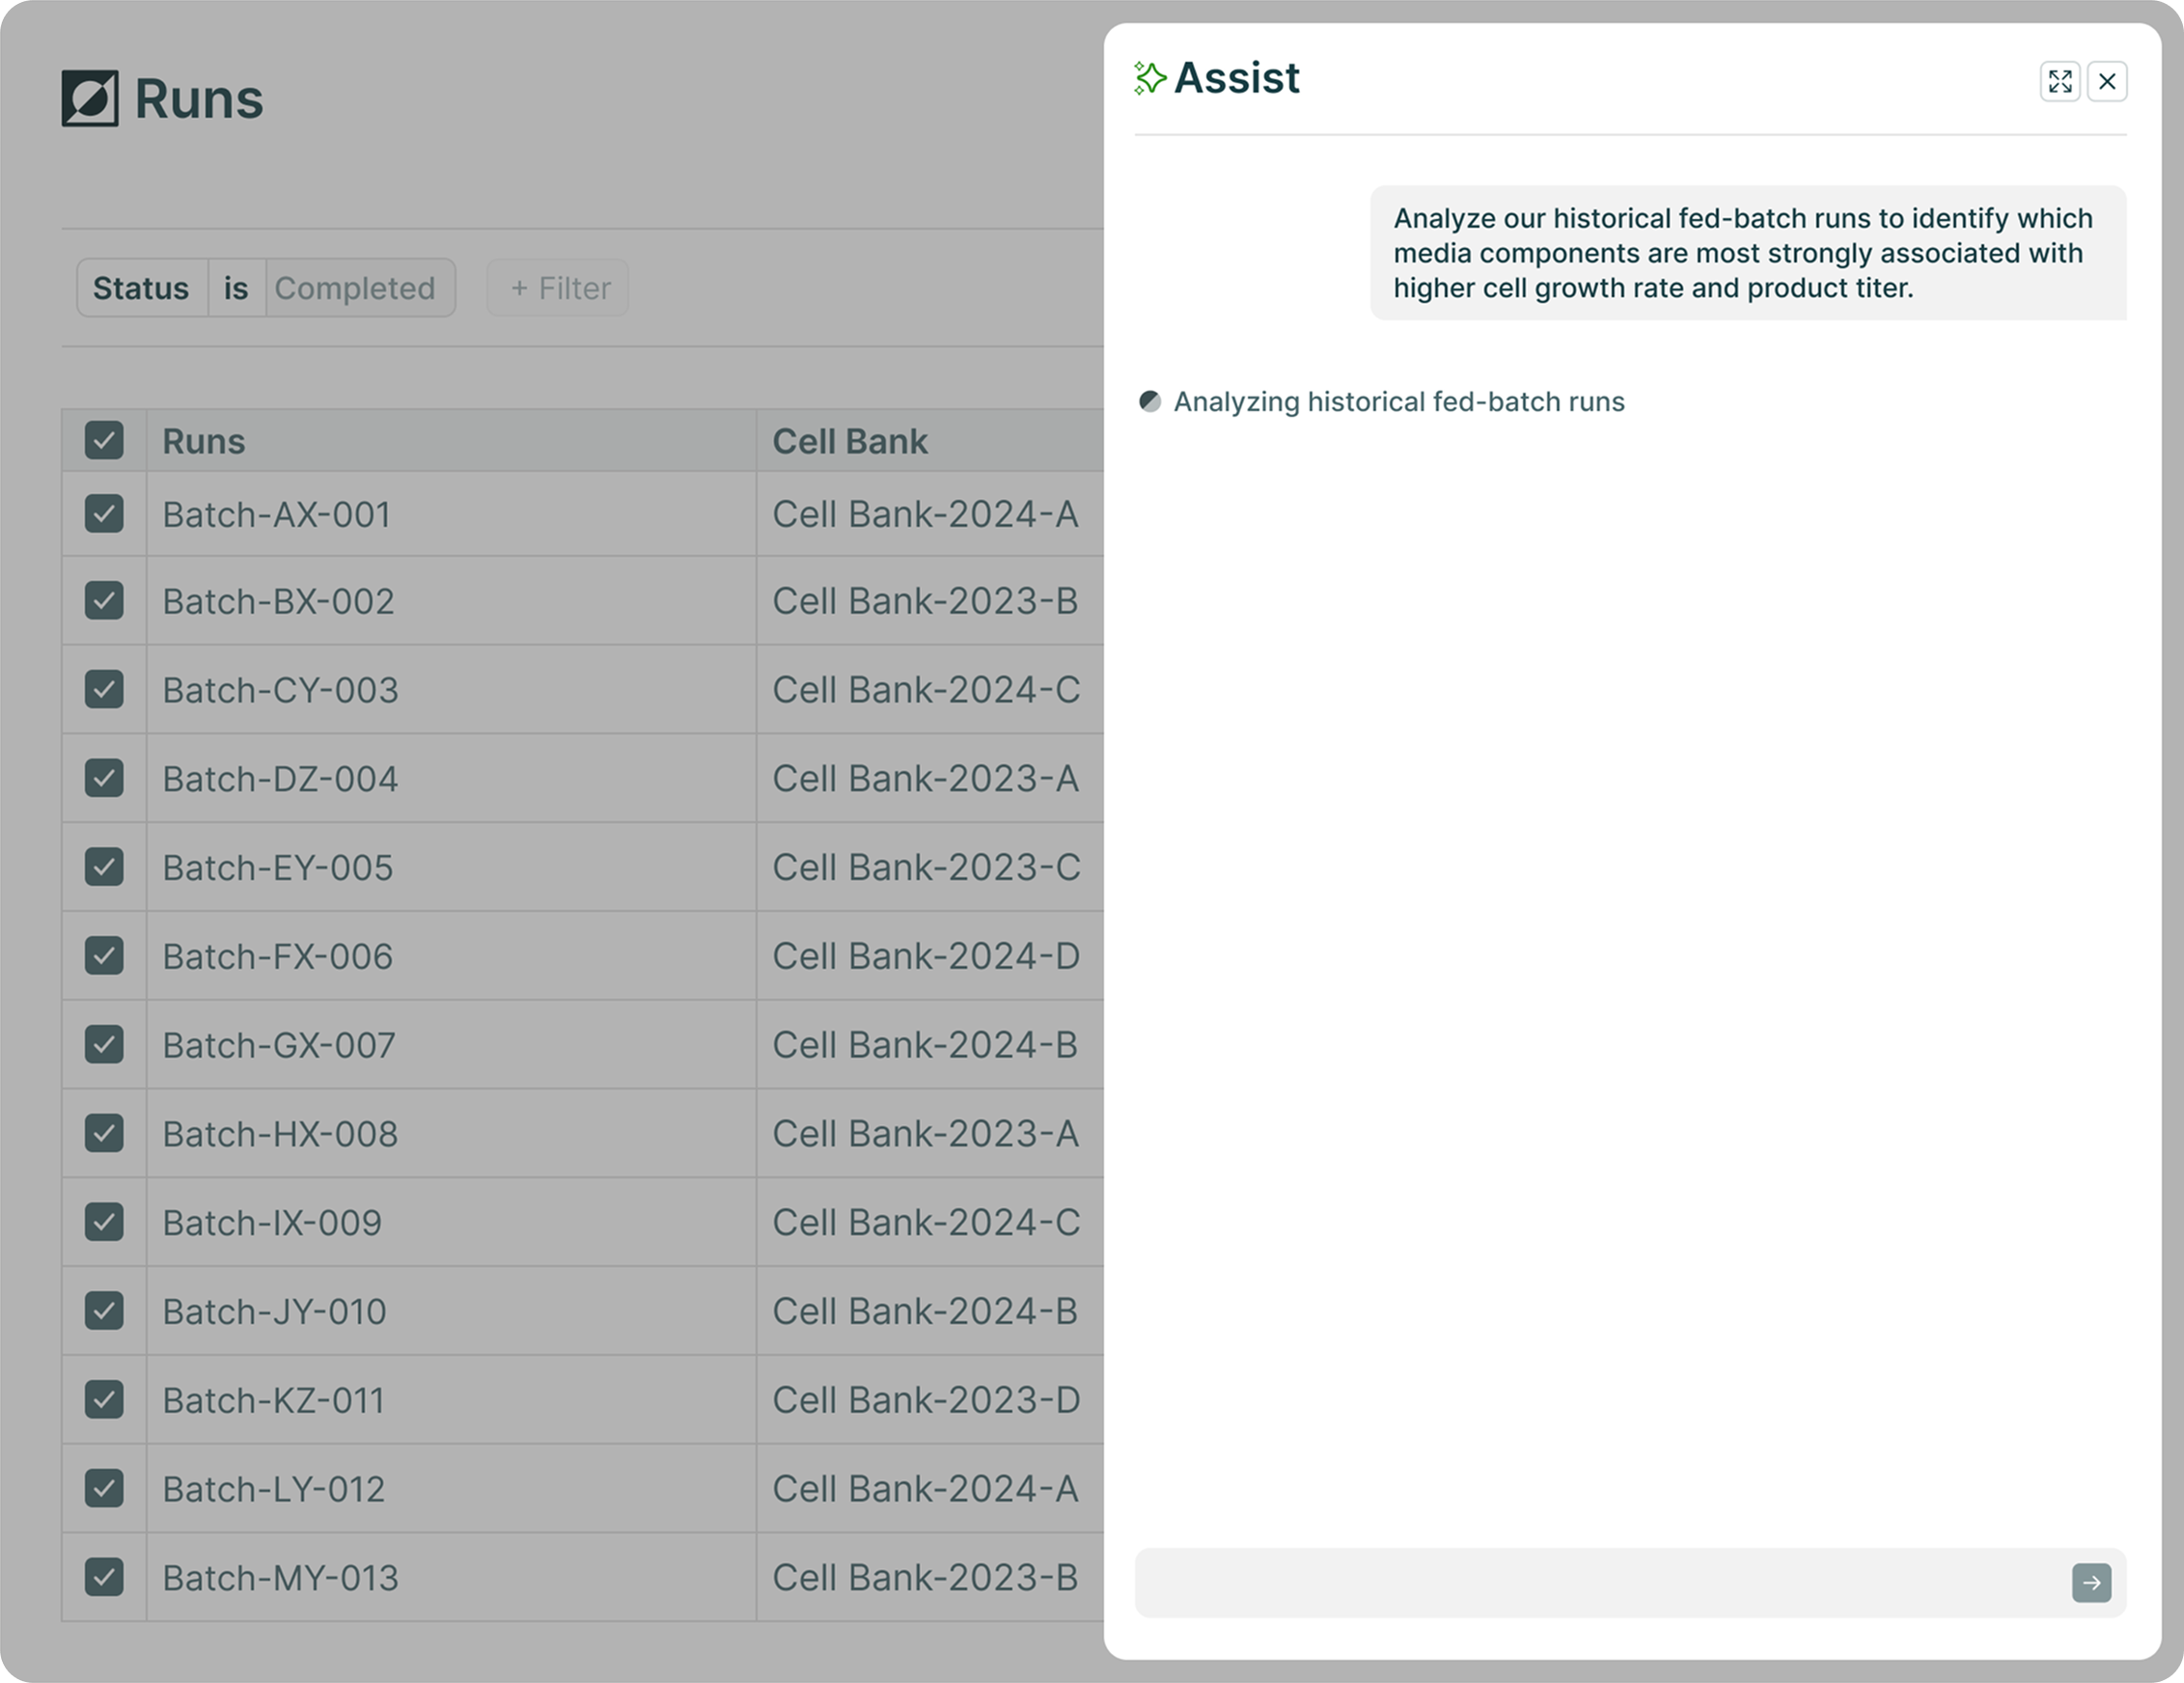Sort by the Runs column header
The width and height of the screenshot is (2184, 1683).
click(x=204, y=441)
